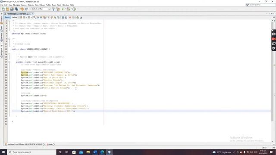276x155 pixels.
Task: Click the red video record icon on right edge
Action: [x=273, y=39]
